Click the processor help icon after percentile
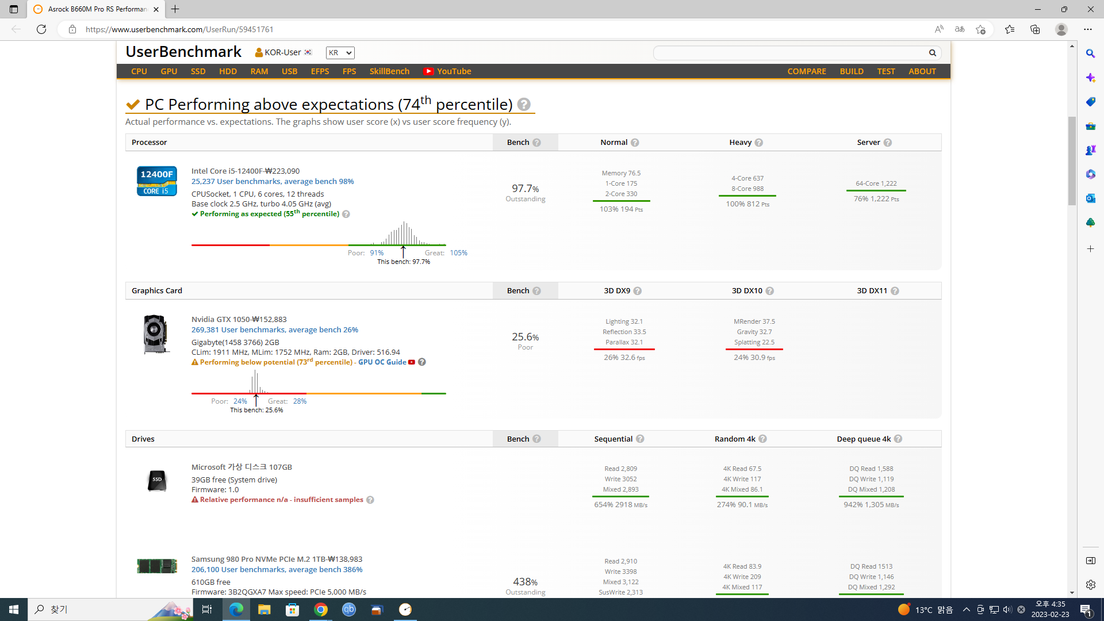The image size is (1104, 621). coord(346,214)
